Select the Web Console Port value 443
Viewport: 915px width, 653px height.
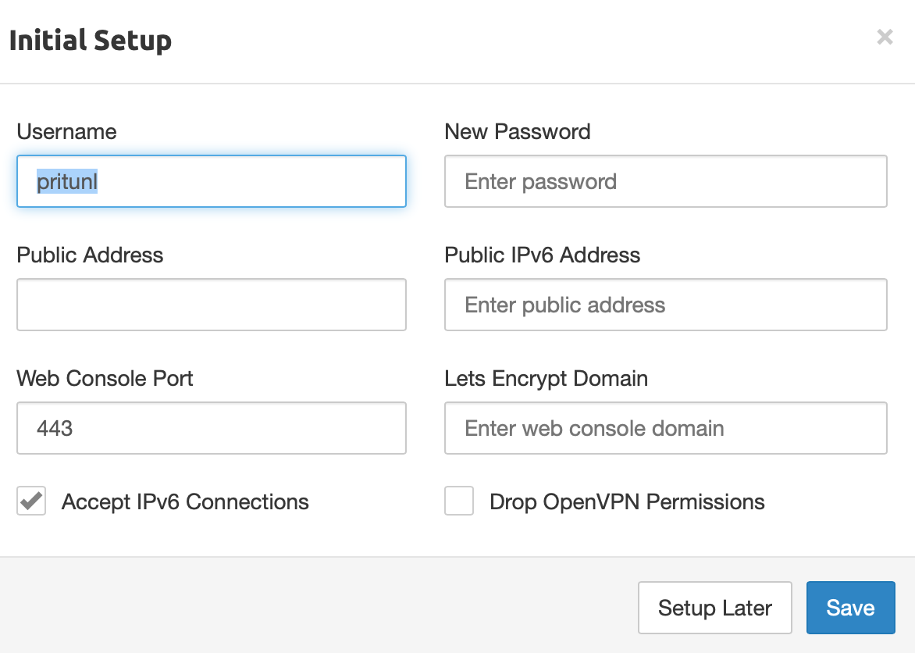(x=211, y=428)
